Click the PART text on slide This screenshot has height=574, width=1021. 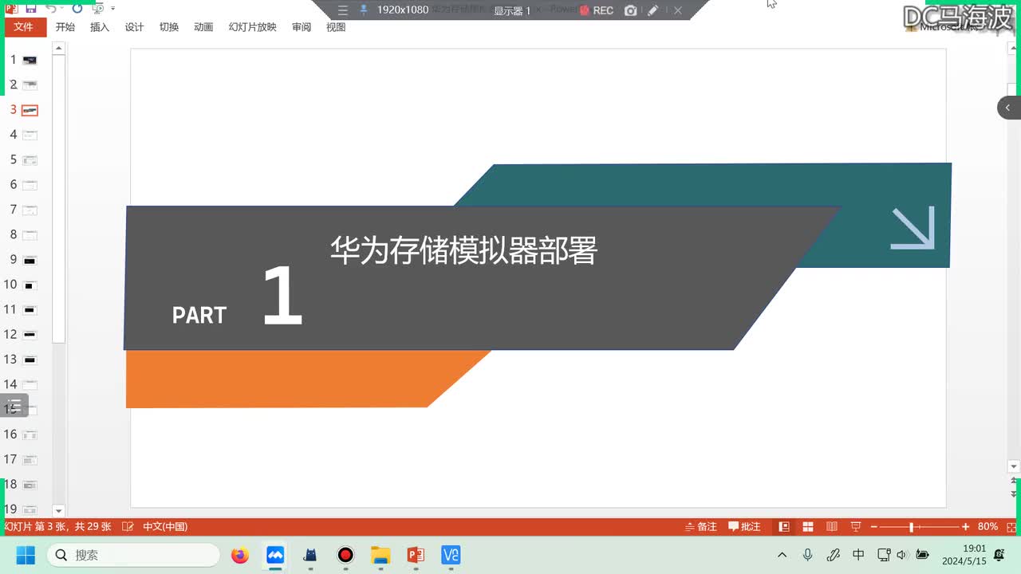(x=199, y=315)
